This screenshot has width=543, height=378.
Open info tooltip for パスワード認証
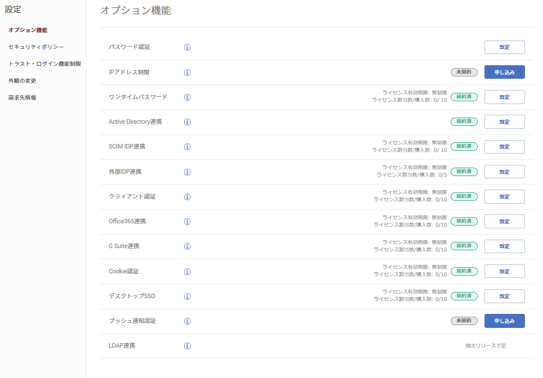(187, 47)
